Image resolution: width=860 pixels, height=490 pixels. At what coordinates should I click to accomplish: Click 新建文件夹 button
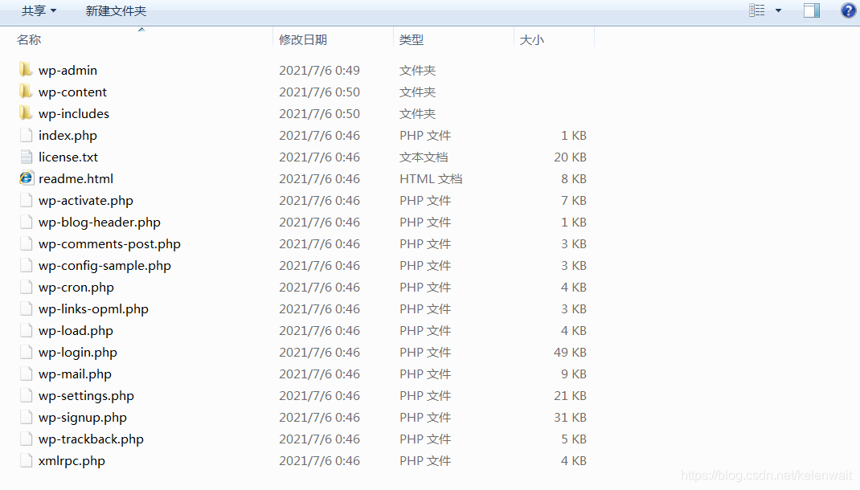[x=116, y=11]
